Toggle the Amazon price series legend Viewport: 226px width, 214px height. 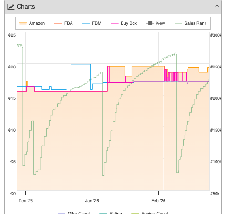[x=32, y=23]
